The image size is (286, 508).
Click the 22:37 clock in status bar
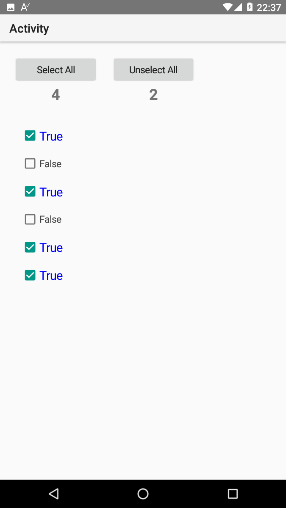(269, 7)
